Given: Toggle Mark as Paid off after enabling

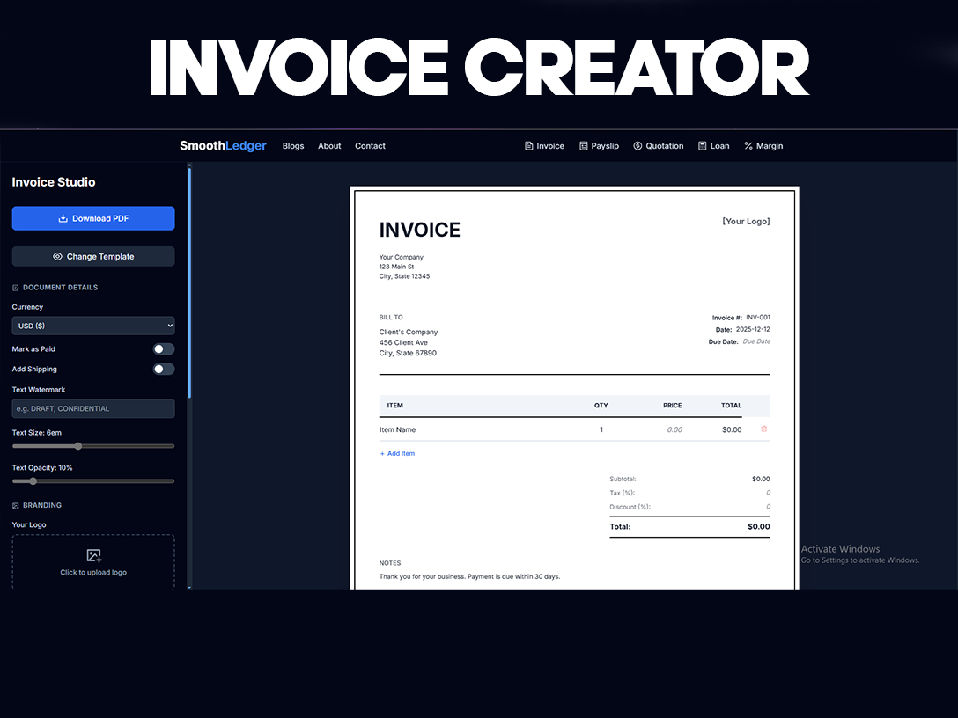Looking at the screenshot, I should click(163, 348).
